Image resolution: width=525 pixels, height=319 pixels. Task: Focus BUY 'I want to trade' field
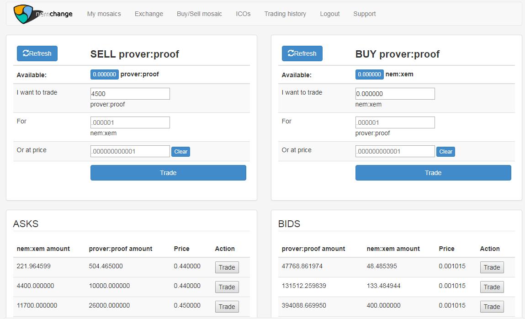tap(395, 94)
